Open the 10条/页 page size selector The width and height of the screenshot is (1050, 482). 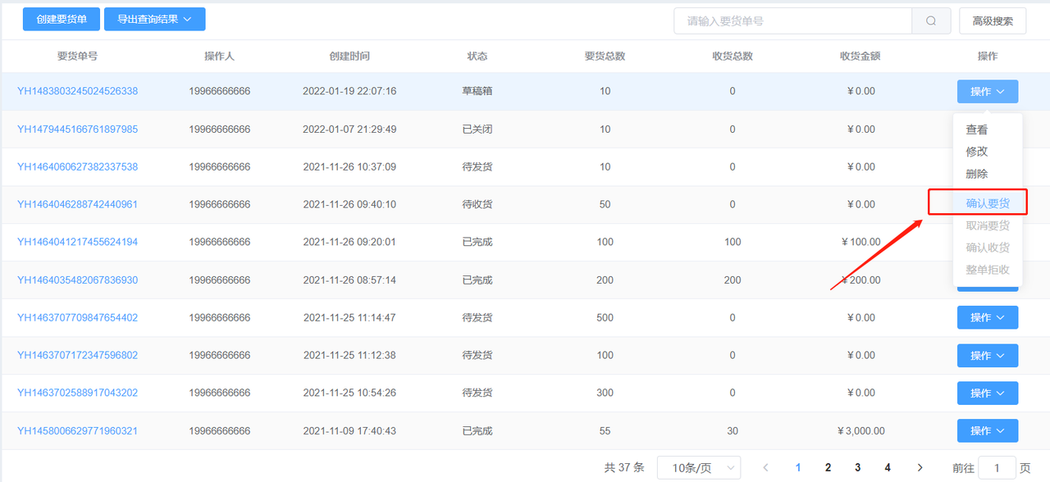[x=699, y=467]
